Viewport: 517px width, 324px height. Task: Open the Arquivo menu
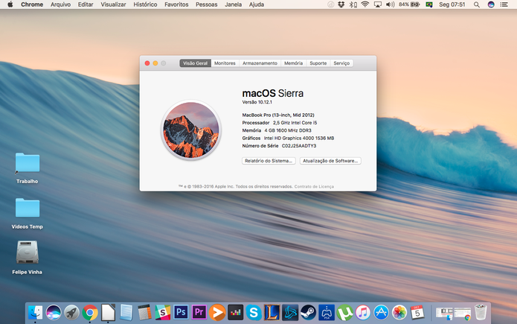click(61, 4)
